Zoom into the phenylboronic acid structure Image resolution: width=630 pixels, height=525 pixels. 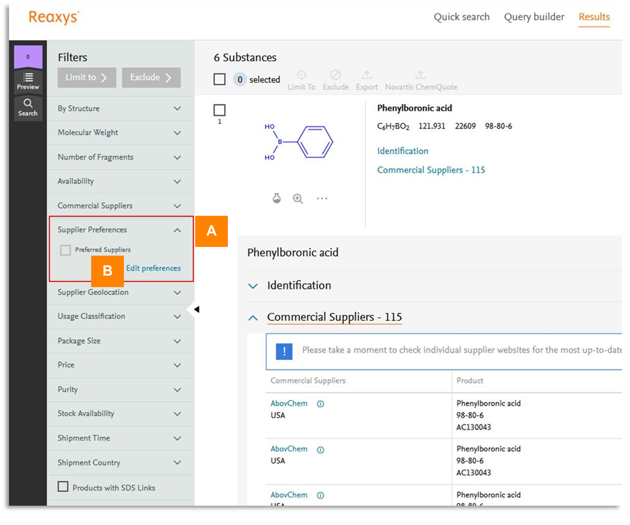pyautogui.click(x=298, y=198)
